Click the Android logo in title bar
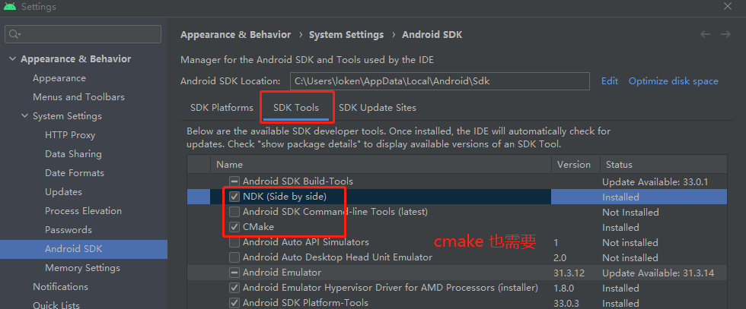This screenshot has height=309, width=746. coord(10,8)
